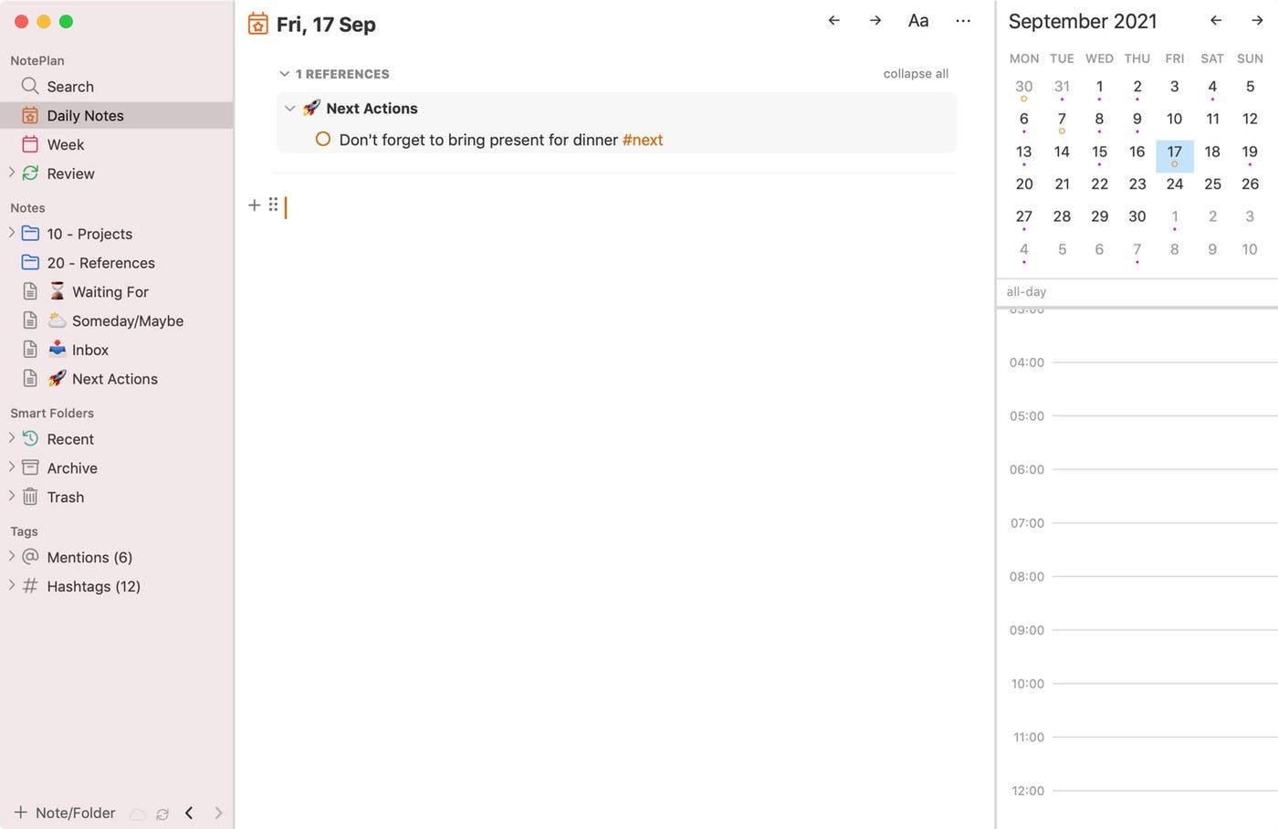Open the three-dots more options menu
Viewport: 1278px width, 829px height.
click(963, 21)
